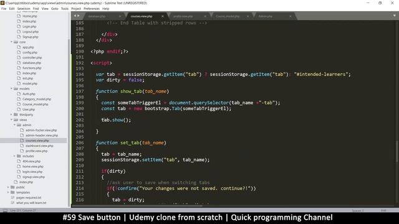Open admin-header.view.php in the sidebar

(x=42, y=136)
